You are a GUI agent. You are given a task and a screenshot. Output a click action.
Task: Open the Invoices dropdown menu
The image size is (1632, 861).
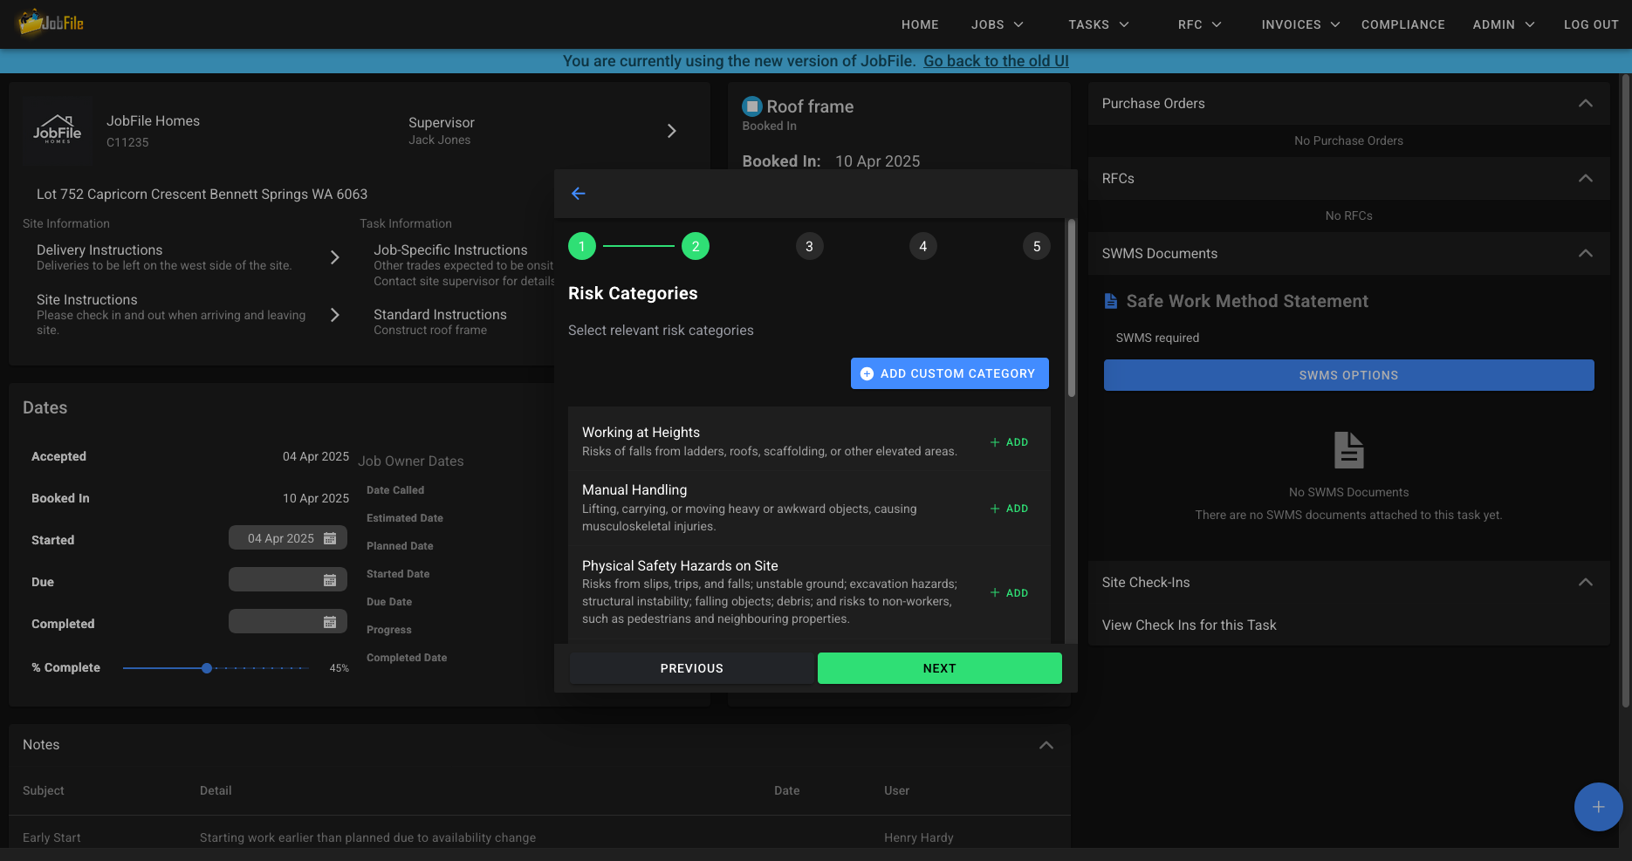click(1300, 24)
